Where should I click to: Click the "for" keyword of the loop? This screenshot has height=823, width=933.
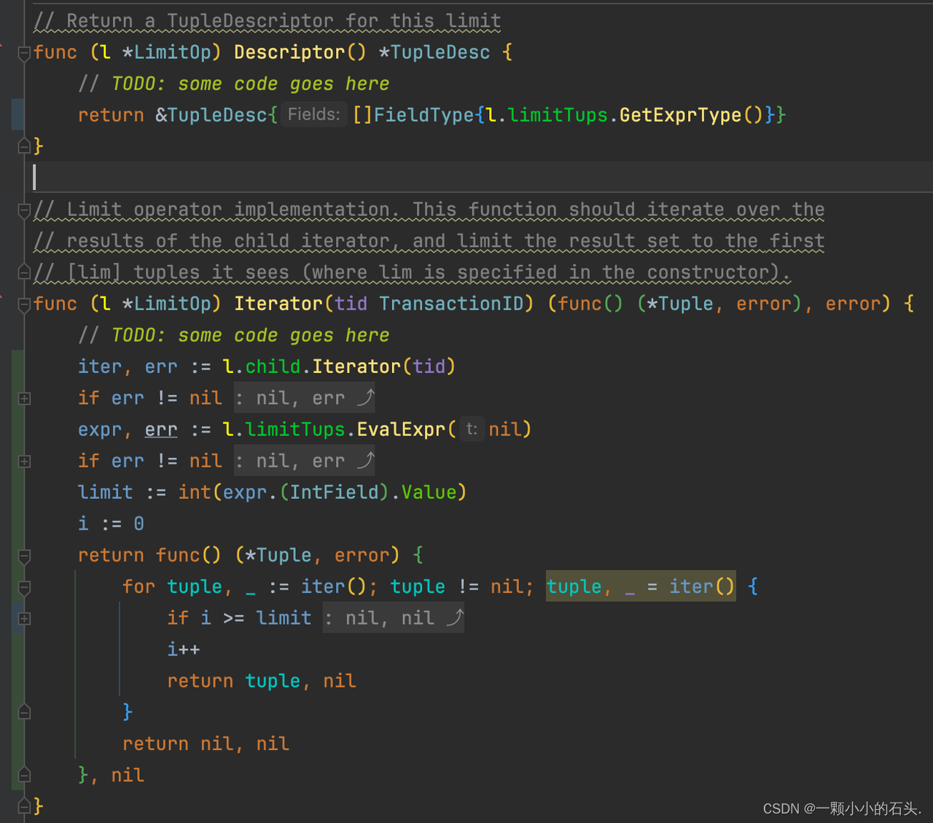click(x=139, y=586)
